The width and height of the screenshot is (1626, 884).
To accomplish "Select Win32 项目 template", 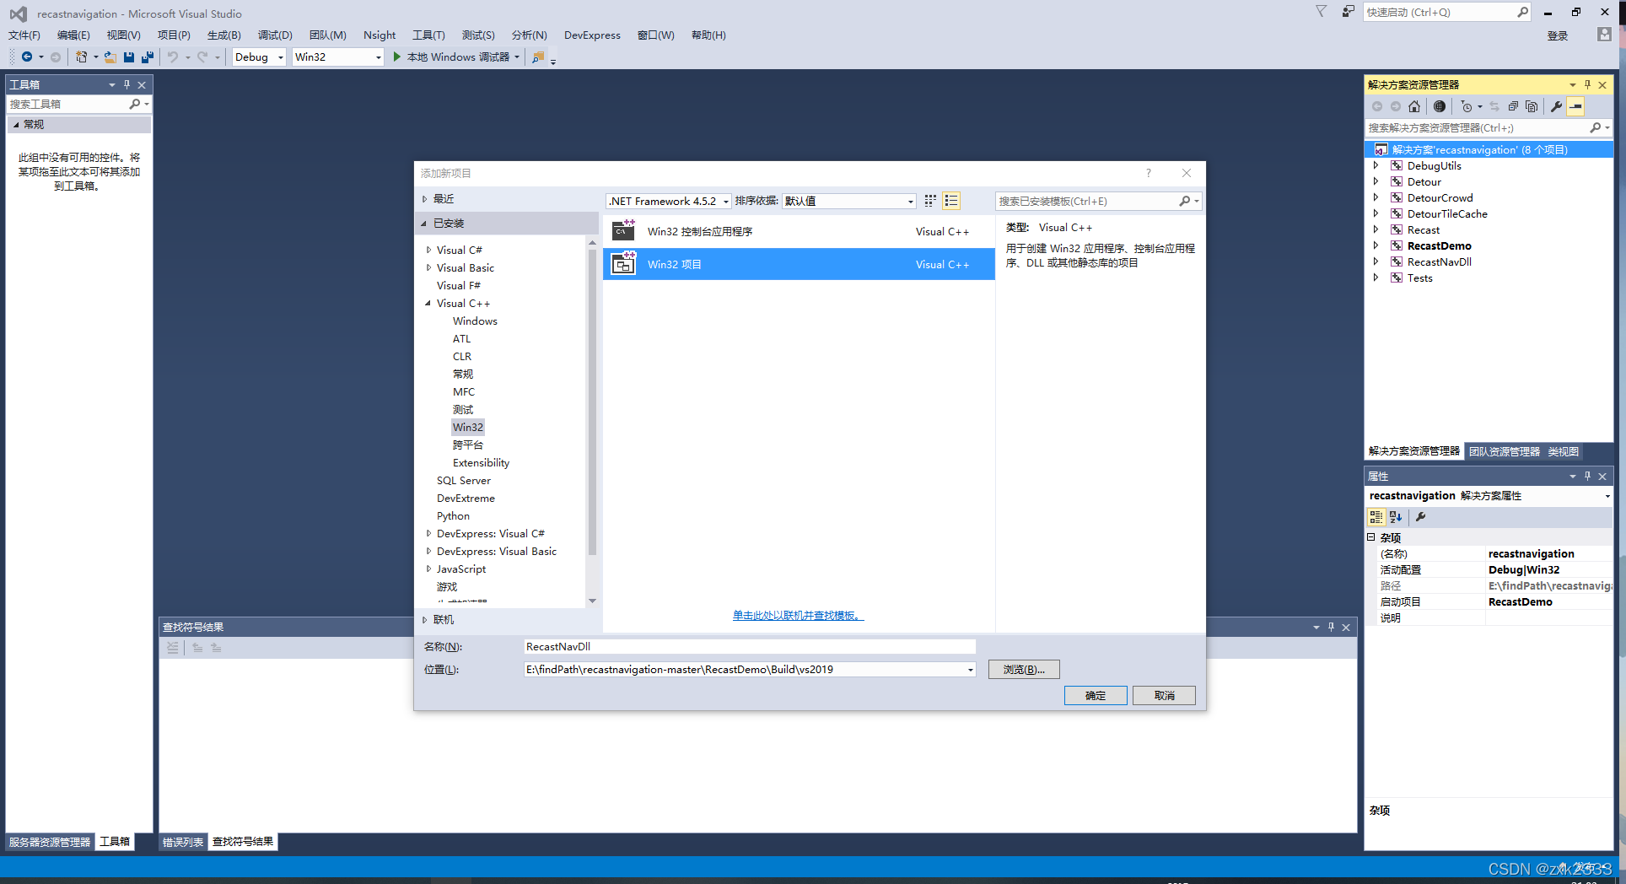I will [799, 264].
